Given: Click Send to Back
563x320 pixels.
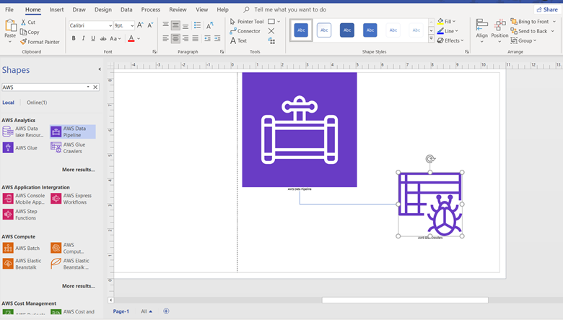Looking at the screenshot, I should 529,31.
